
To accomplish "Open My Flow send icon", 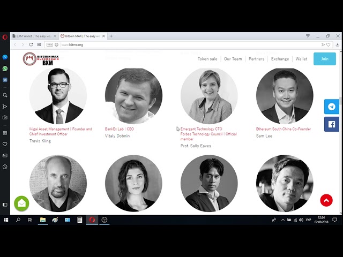I will [5, 107].
